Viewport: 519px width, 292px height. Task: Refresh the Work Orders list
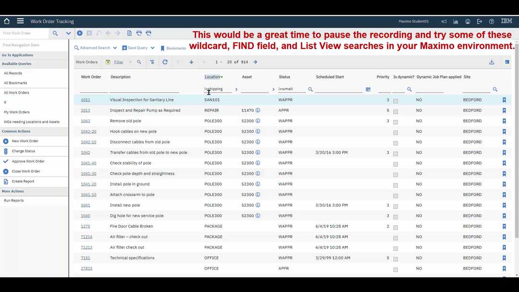click(165, 61)
